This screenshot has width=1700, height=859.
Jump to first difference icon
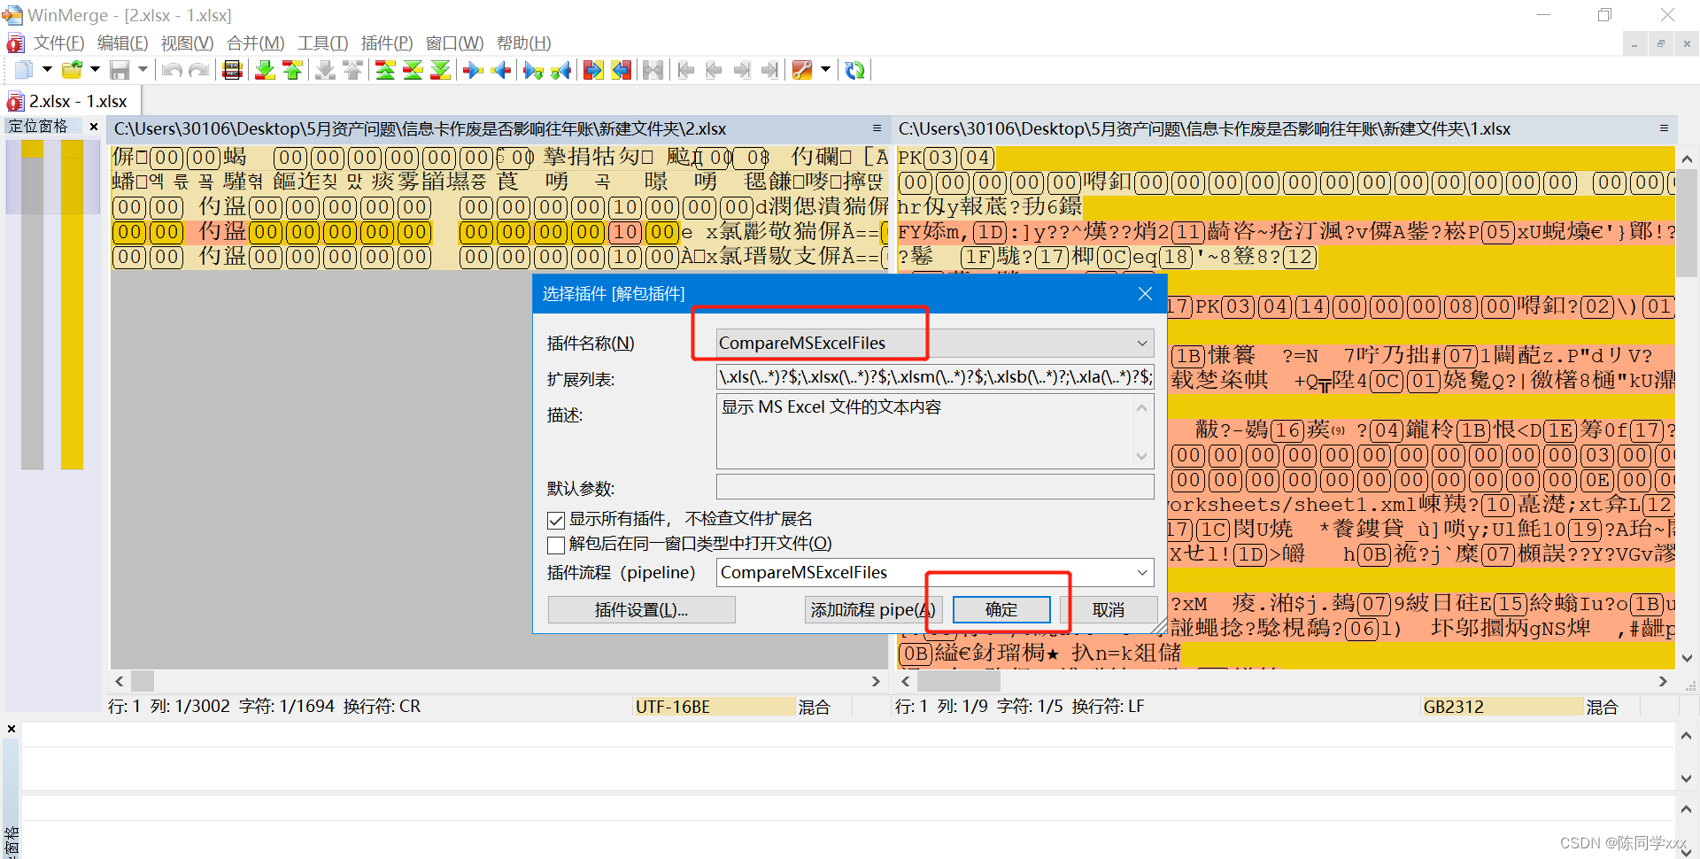coord(385,70)
